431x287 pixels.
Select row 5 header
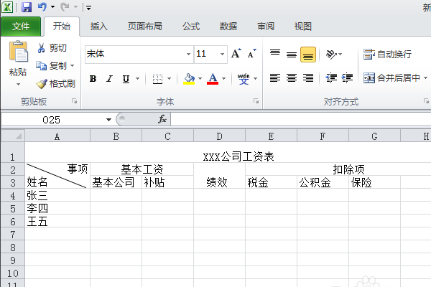(x=13, y=209)
